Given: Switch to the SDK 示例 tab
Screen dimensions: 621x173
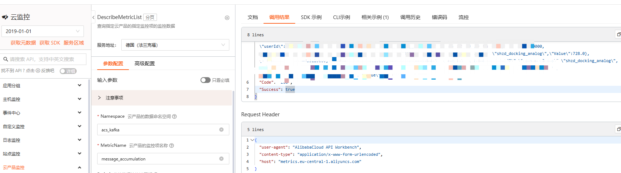Looking at the screenshot, I should tap(311, 17).
